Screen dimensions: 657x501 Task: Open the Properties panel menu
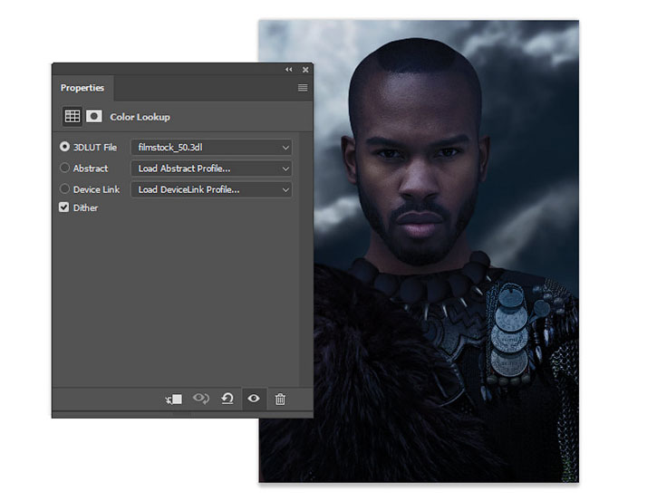pos(303,88)
